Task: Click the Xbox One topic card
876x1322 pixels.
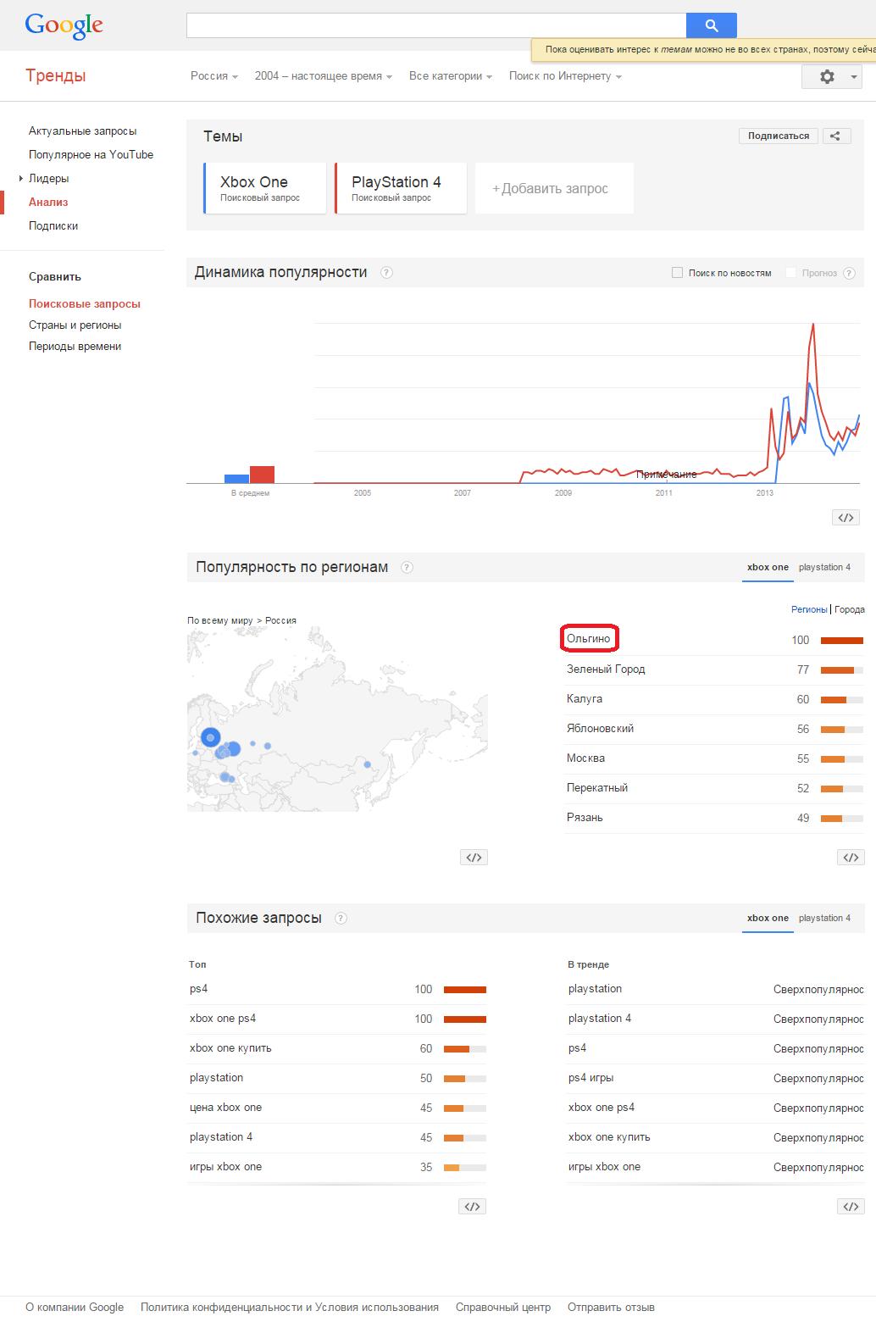Action: pos(265,188)
